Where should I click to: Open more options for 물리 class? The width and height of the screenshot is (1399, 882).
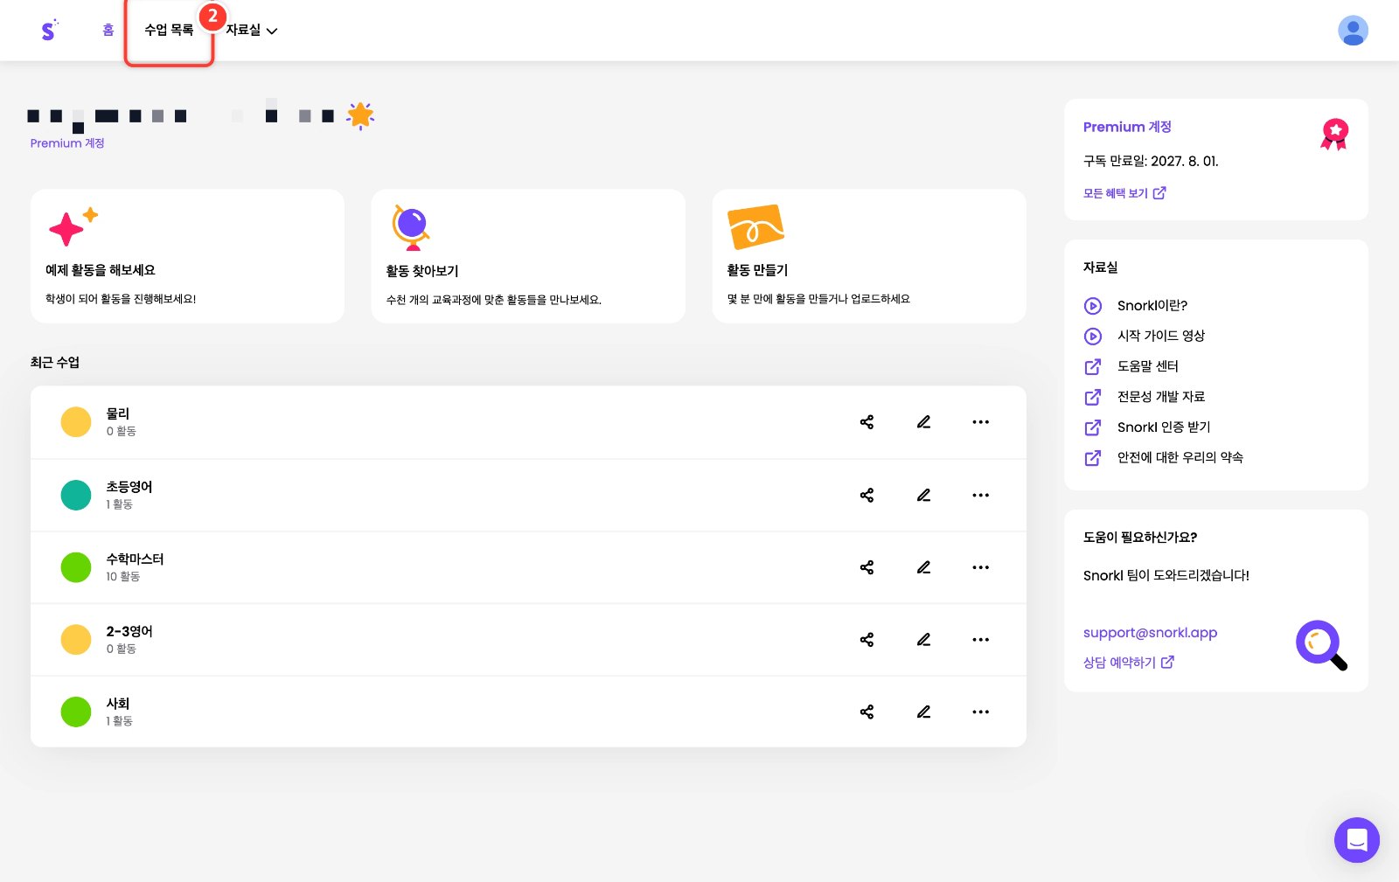981,422
